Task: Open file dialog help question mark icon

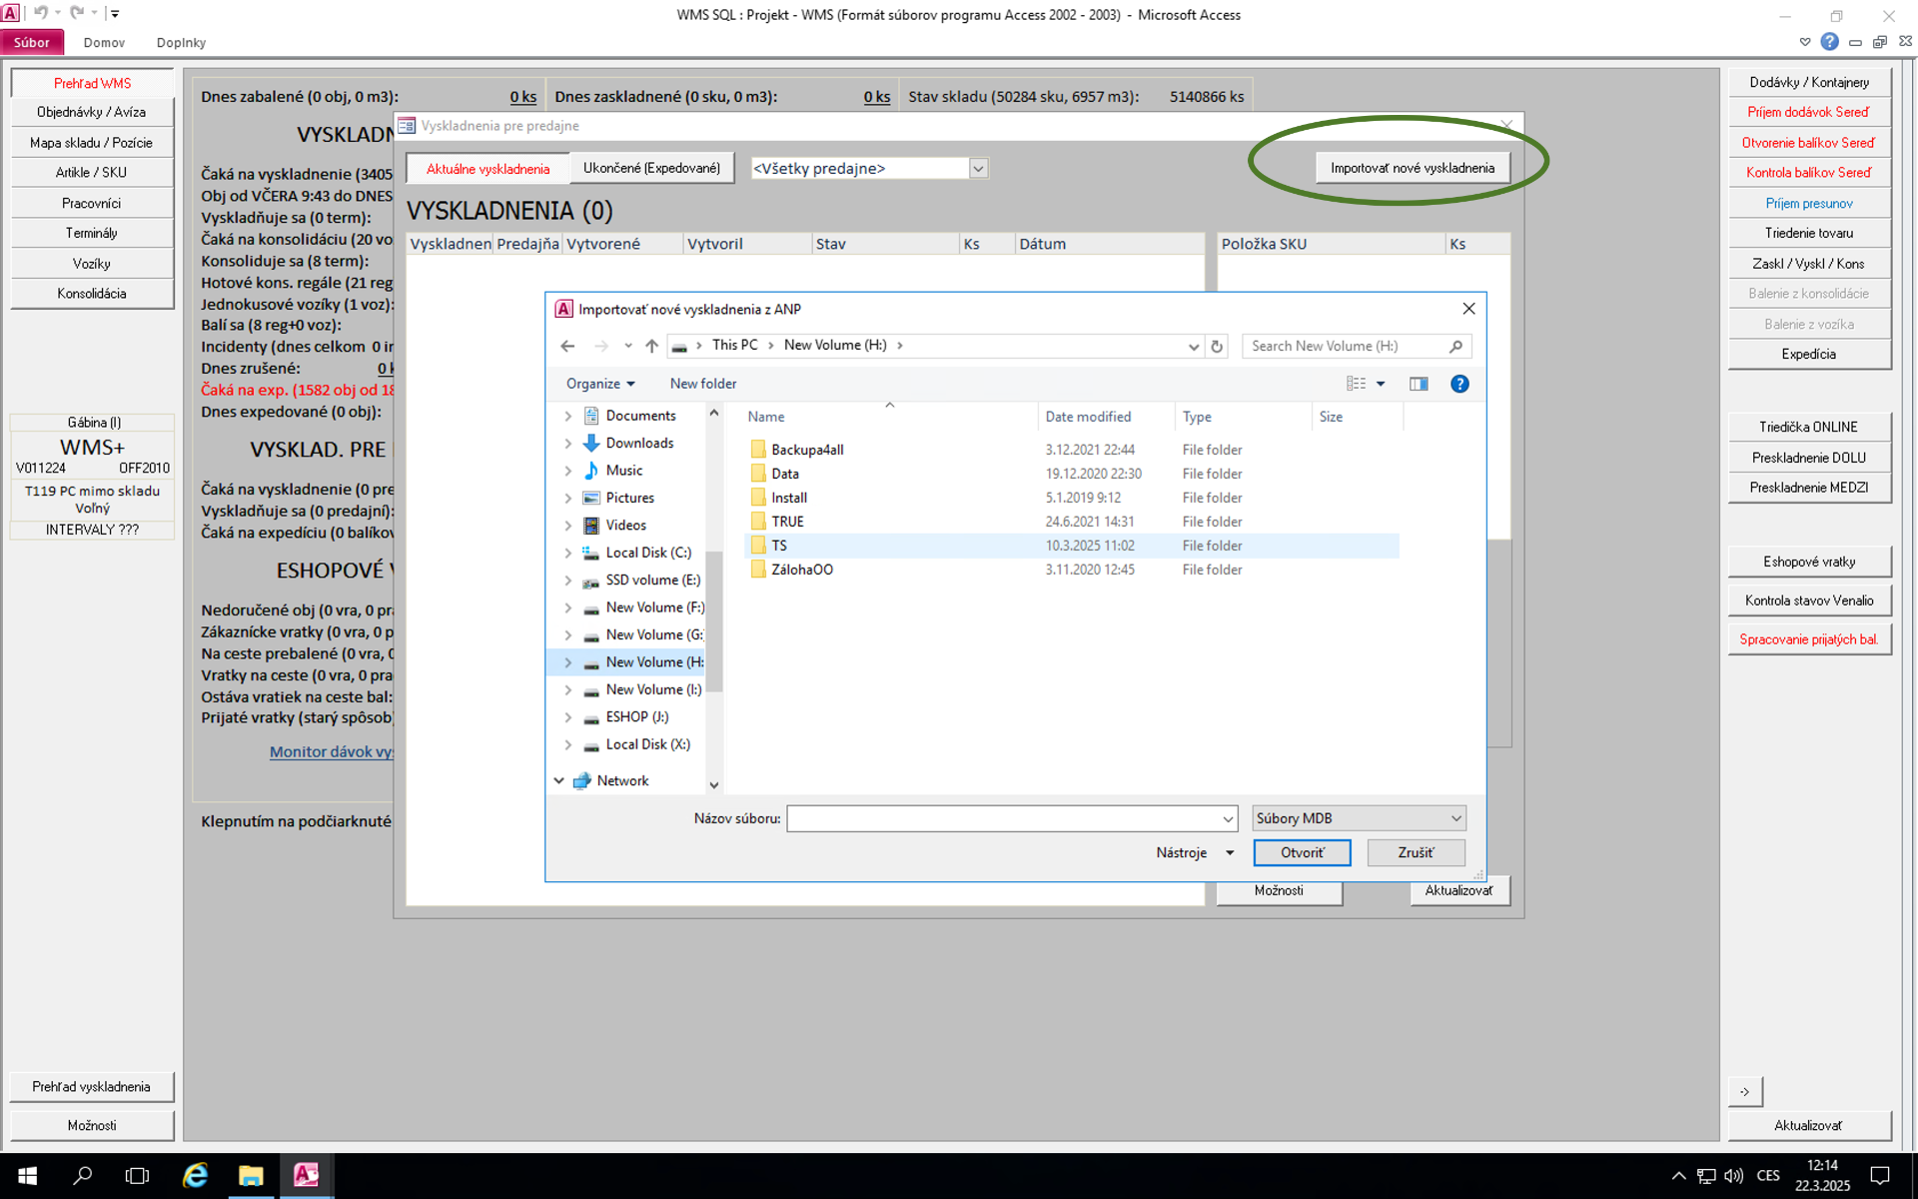Action: [1458, 384]
